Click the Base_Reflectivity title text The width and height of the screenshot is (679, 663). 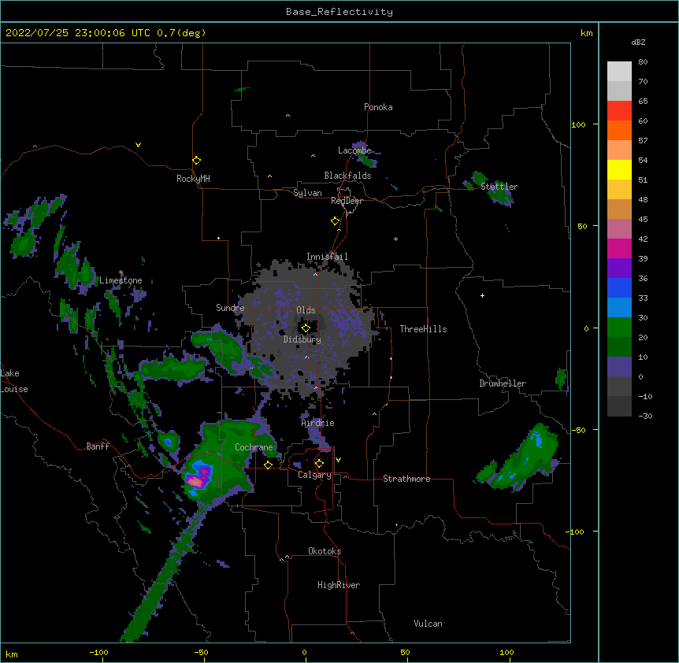339,12
